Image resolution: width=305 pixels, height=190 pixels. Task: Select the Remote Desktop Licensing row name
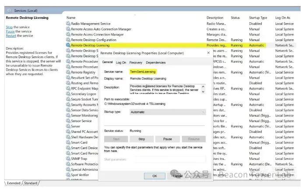(x=90, y=45)
